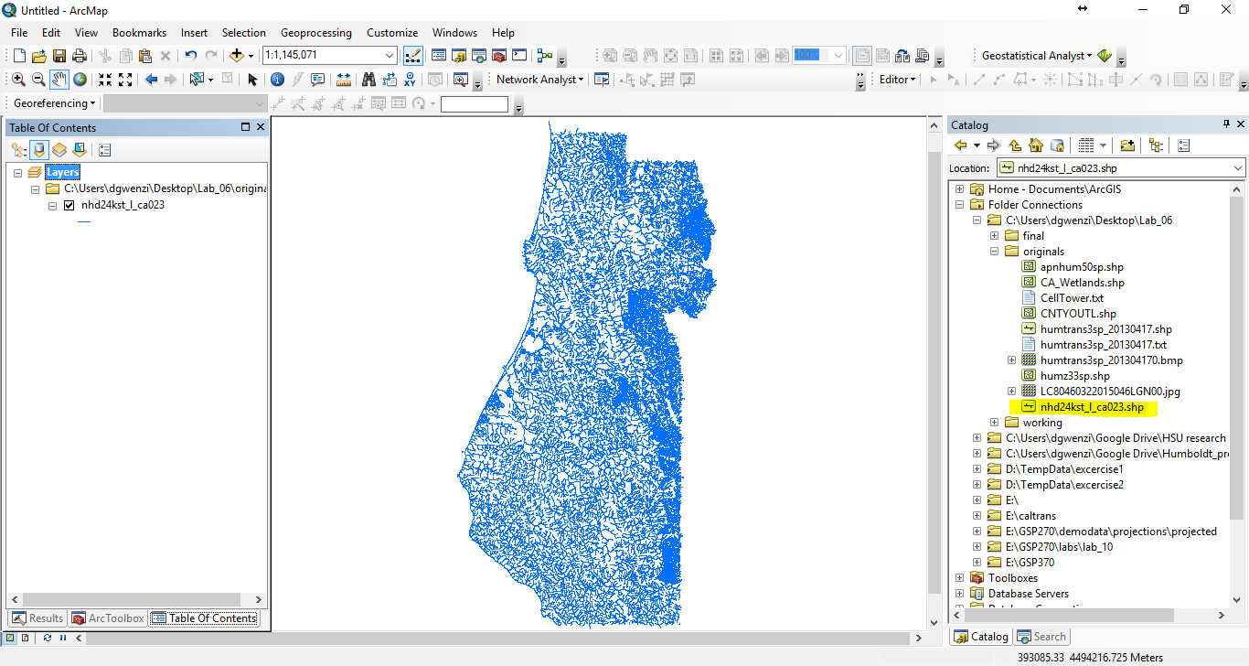Switch to List By Source view
Image resolution: width=1249 pixels, height=666 pixels.
click(x=39, y=150)
